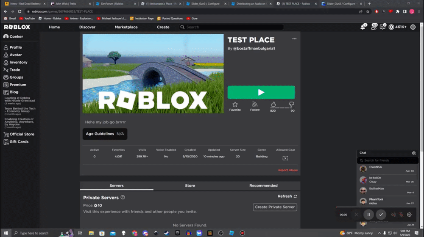Toggle system audio mute in recorder
The height and width of the screenshot is (237, 424).
pos(393,215)
